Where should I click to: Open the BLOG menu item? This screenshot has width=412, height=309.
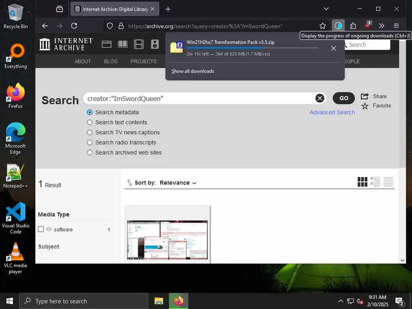(x=111, y=62)
